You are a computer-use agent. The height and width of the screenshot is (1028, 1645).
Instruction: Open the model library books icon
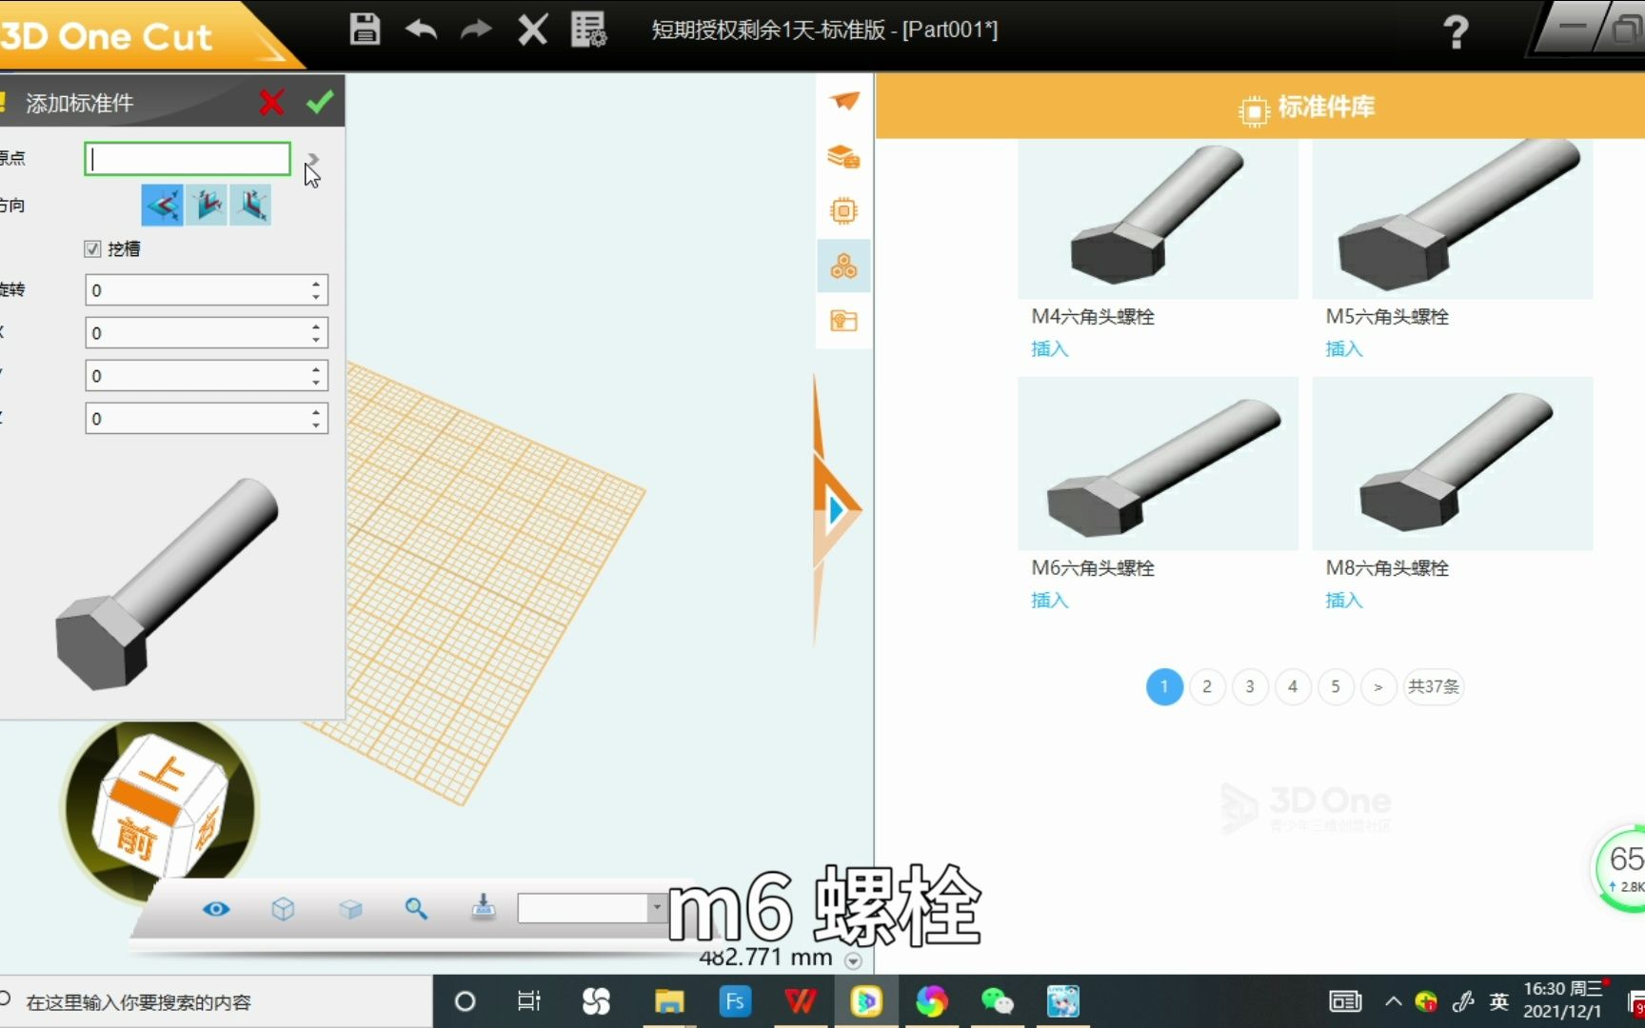pyautogui.click(x=843, y=156)
